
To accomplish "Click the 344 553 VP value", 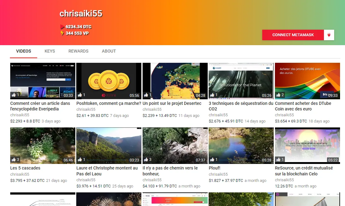I will 77,33.
